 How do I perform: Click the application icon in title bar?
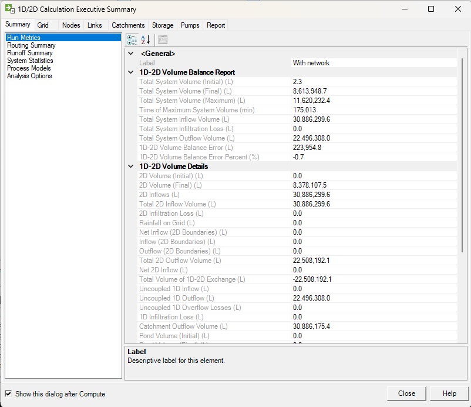pyautogui.click(x=10, y=9)
